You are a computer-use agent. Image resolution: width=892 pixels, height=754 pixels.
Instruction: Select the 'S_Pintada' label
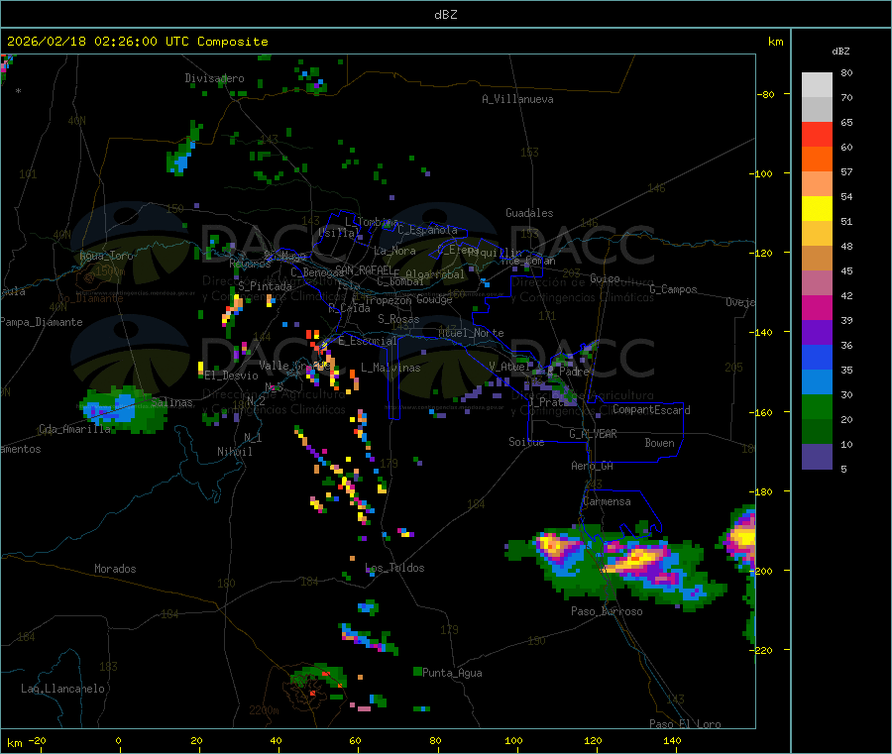pos(265,286)
